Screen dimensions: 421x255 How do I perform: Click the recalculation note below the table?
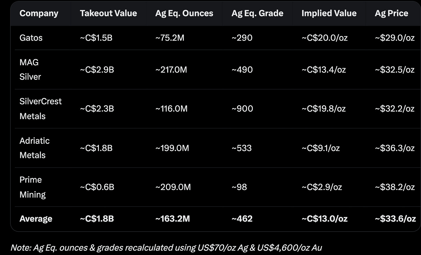coord(166,248)
